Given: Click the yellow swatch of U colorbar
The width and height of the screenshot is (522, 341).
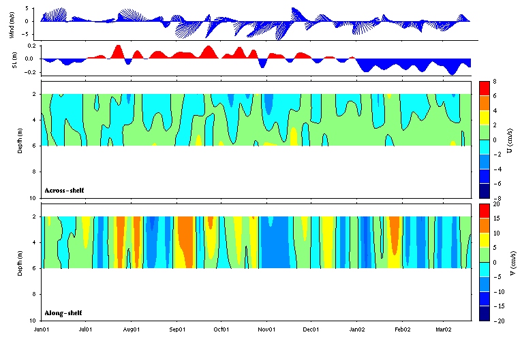Looking at the screenshot, I should point(485,118).
